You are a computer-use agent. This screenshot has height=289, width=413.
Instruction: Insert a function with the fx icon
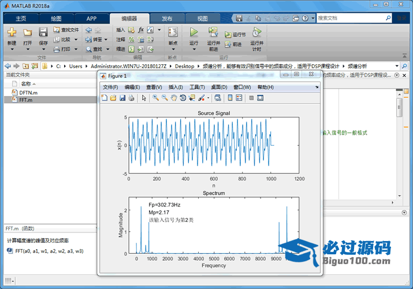[141, 30]
